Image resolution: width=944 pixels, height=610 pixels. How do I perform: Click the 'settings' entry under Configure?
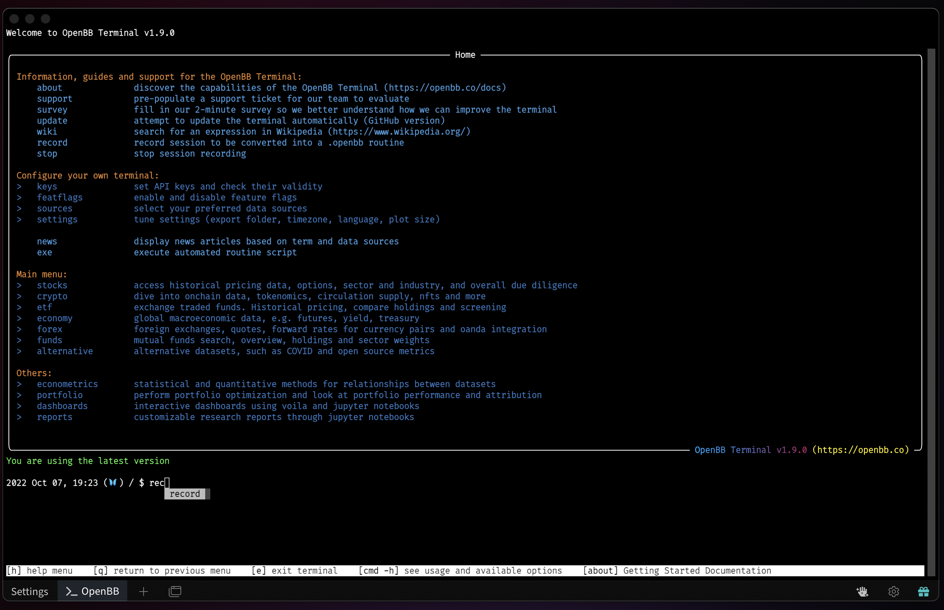[57, 220]
